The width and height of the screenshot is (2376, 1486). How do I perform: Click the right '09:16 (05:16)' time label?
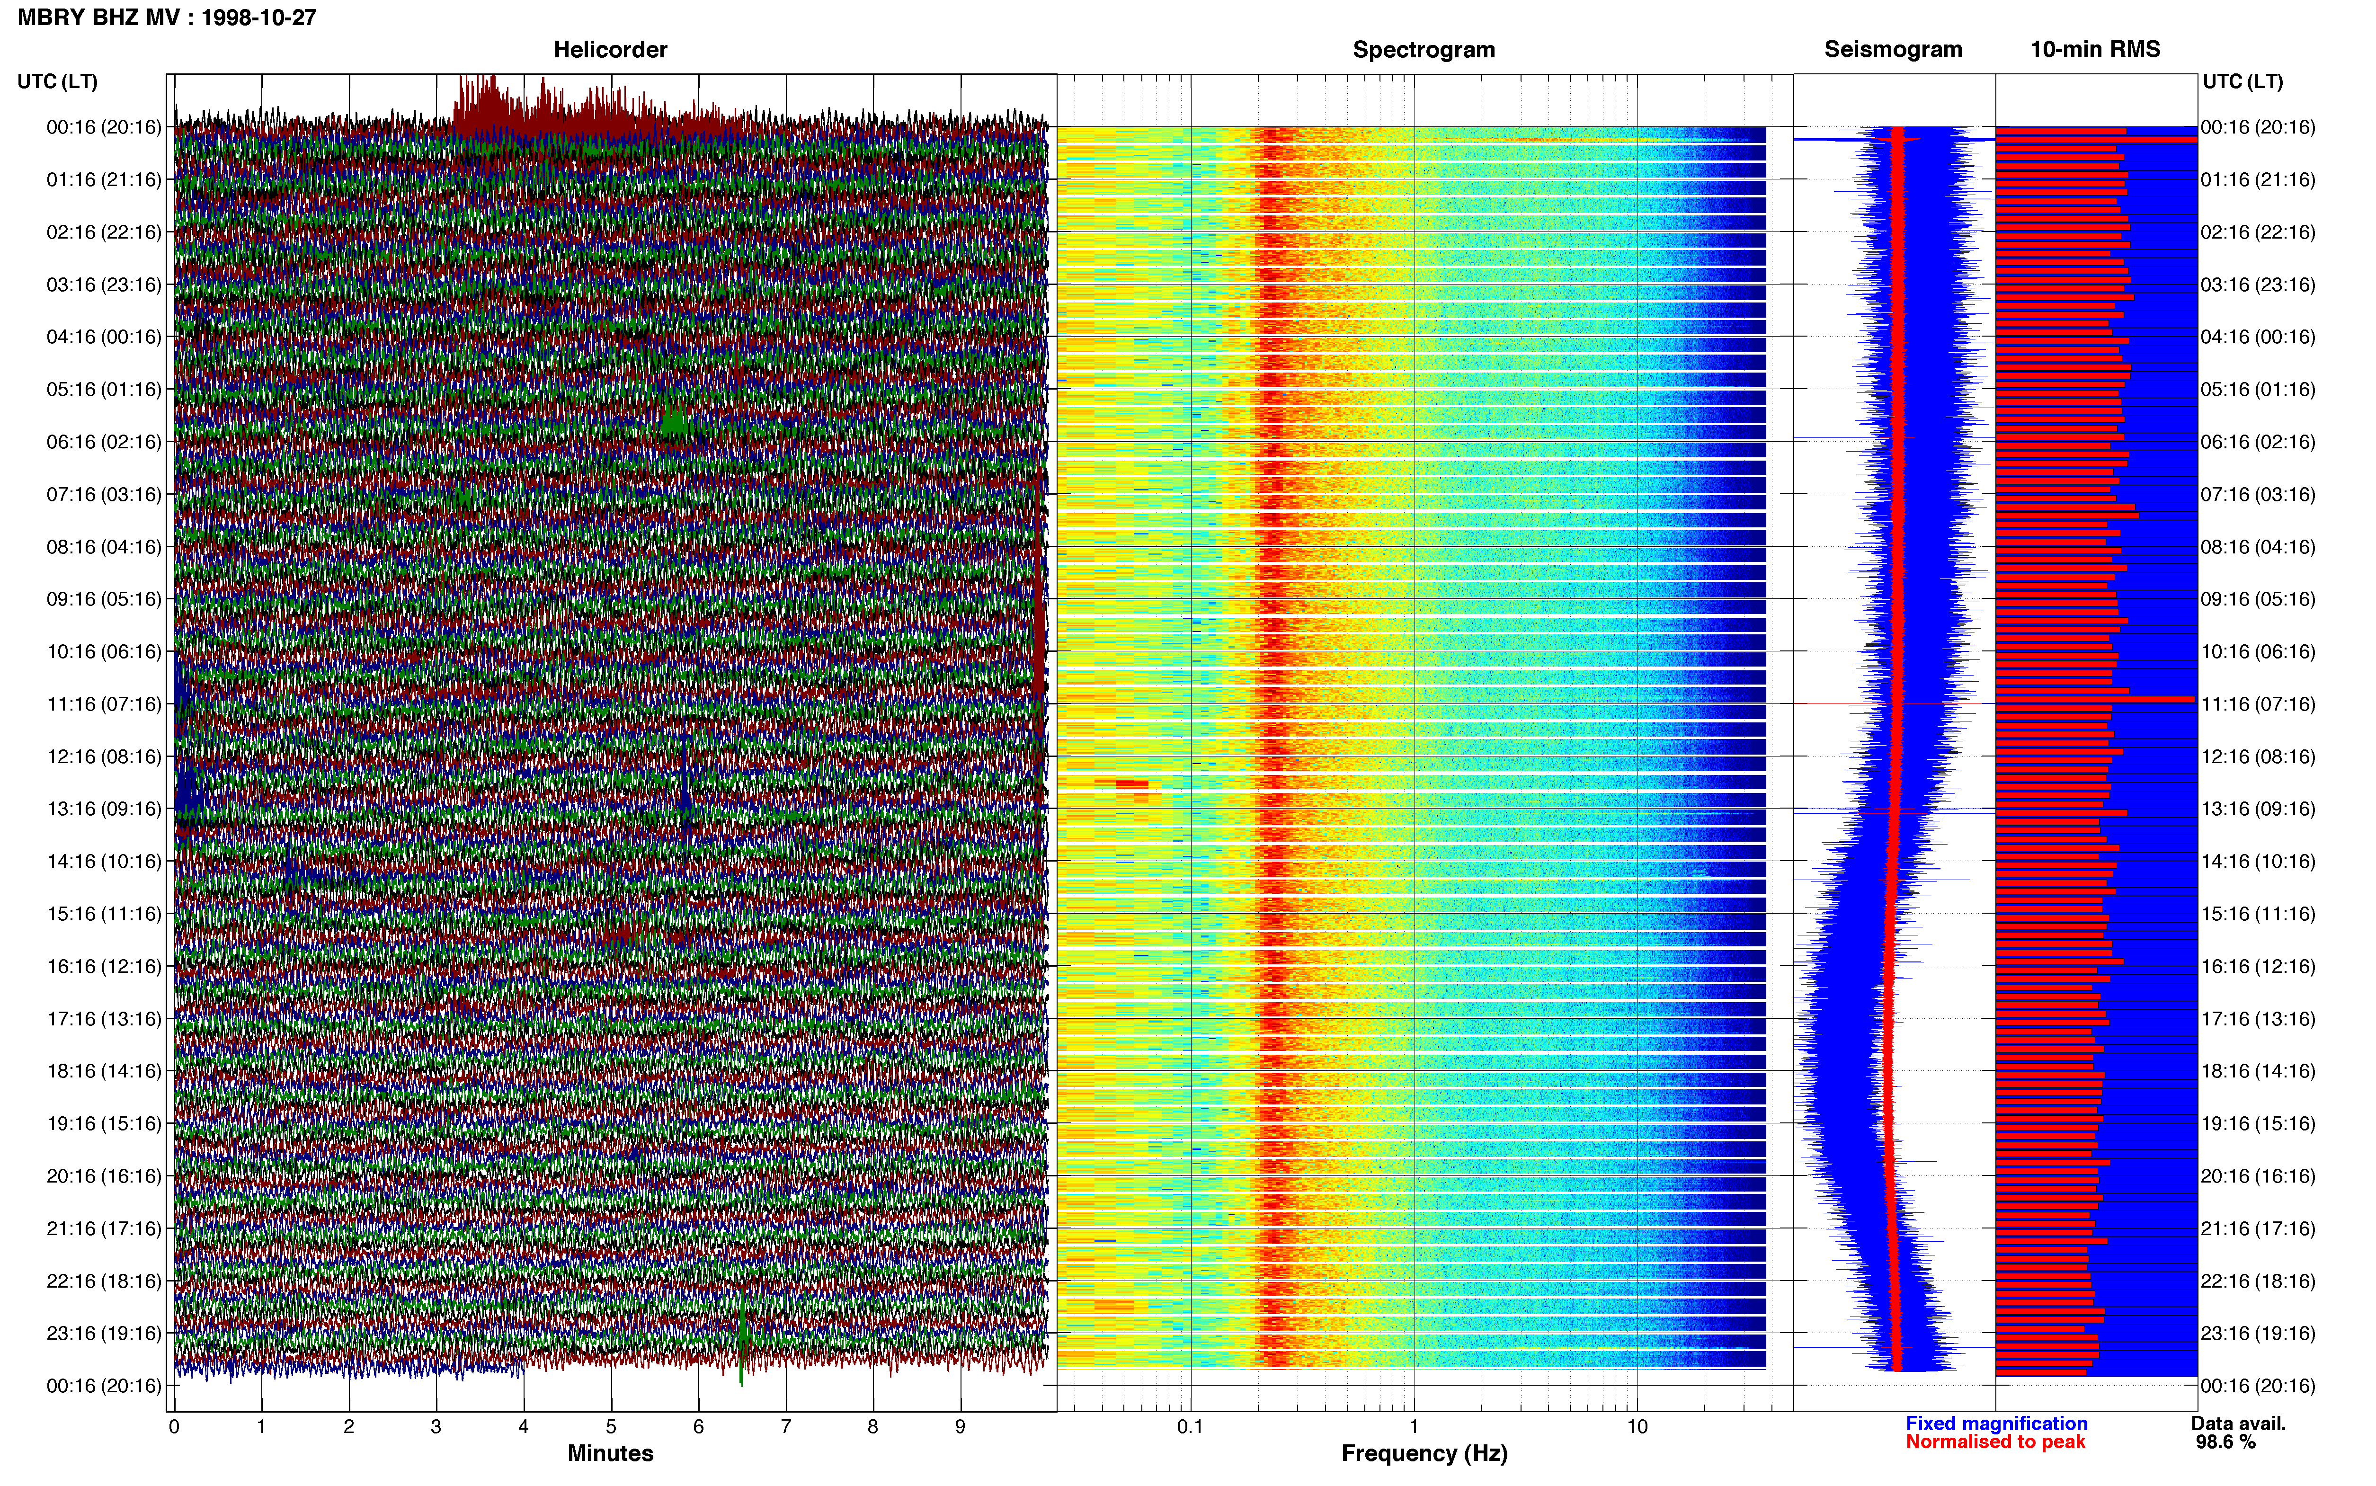[x=2258, y=599]
